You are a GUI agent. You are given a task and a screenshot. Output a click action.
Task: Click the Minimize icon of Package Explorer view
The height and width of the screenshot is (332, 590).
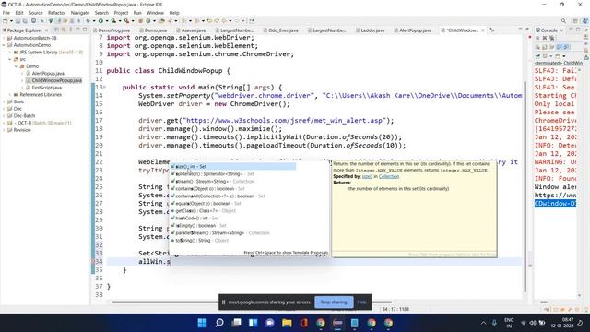[77, 30]
